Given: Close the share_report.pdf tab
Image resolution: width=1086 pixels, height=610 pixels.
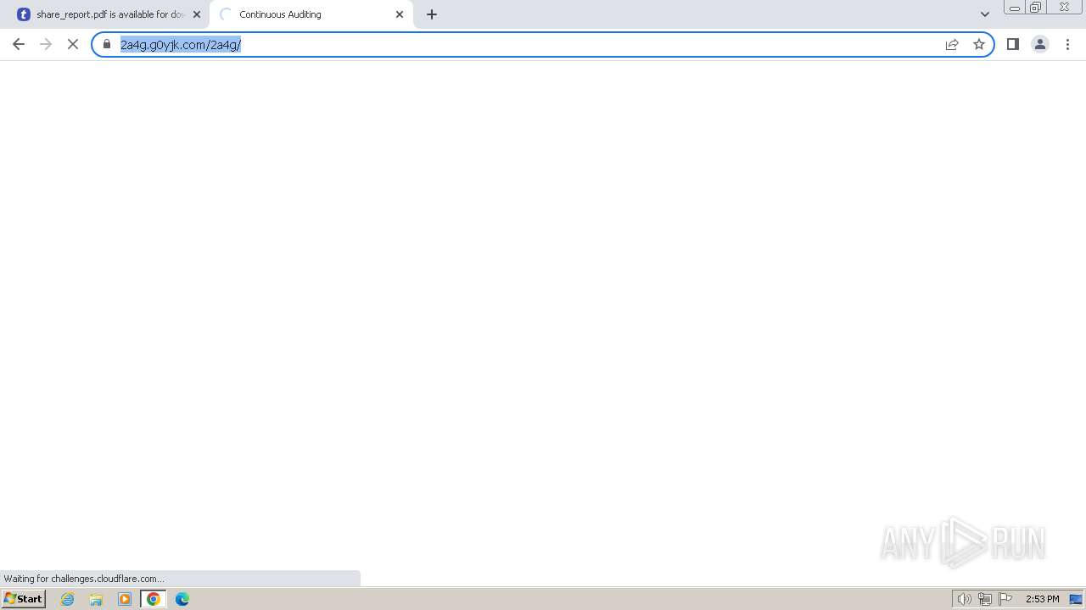Looking at the screenshot, I should click(197, 14).
